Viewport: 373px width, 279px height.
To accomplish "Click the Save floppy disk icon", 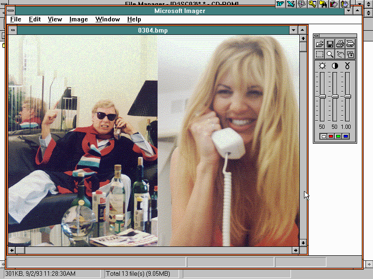I will pos(330,44).
